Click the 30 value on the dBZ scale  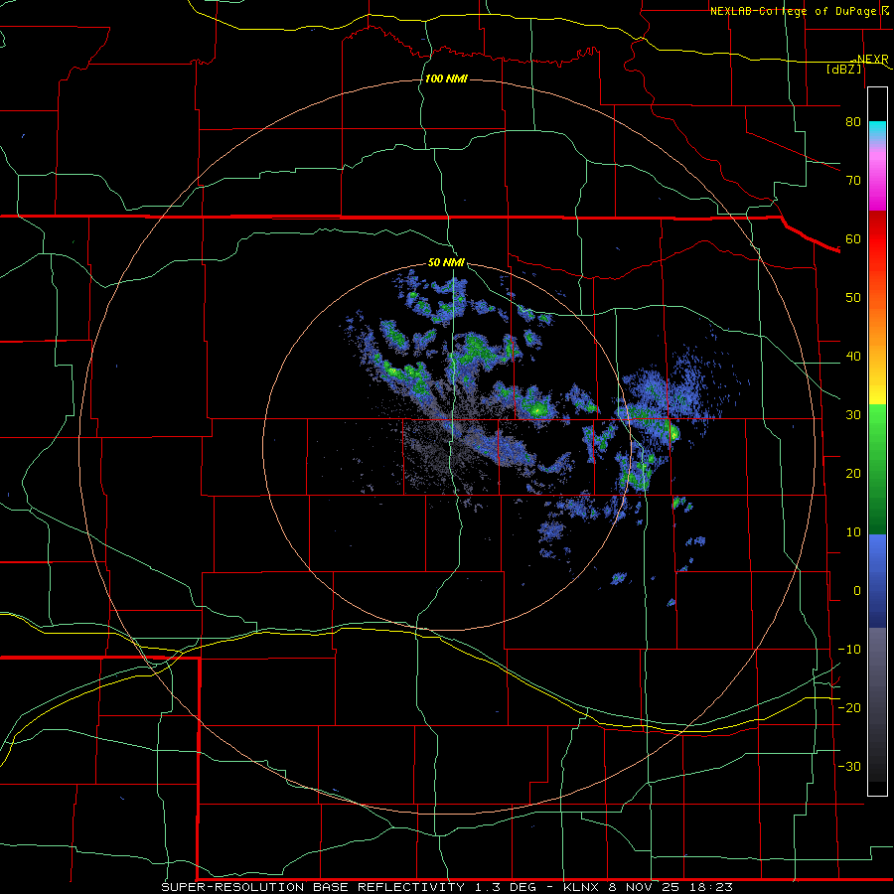click(853, 415)
